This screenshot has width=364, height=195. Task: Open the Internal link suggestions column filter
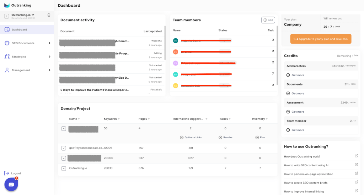[x=207, y=119]
